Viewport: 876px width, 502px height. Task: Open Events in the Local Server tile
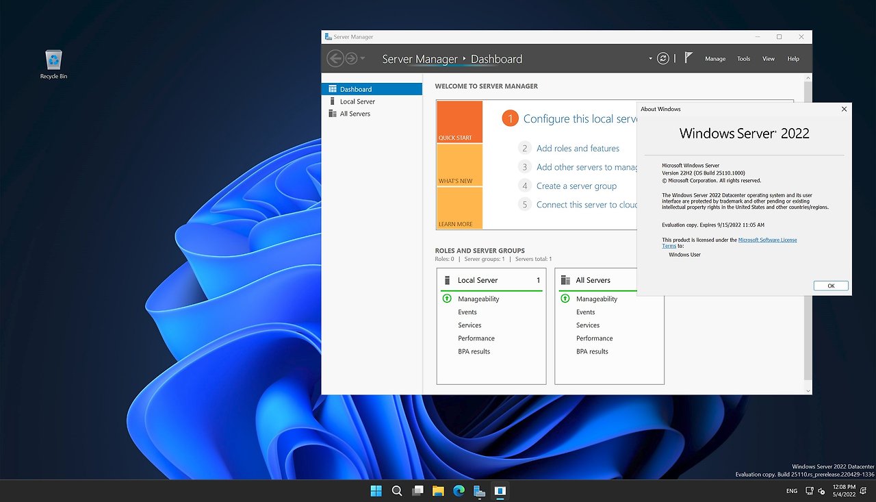click(467, 312)
